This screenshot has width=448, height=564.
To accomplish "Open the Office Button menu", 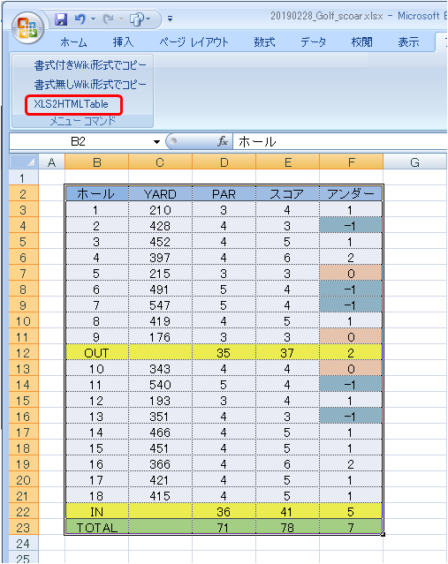I will [x=27, y=27].
